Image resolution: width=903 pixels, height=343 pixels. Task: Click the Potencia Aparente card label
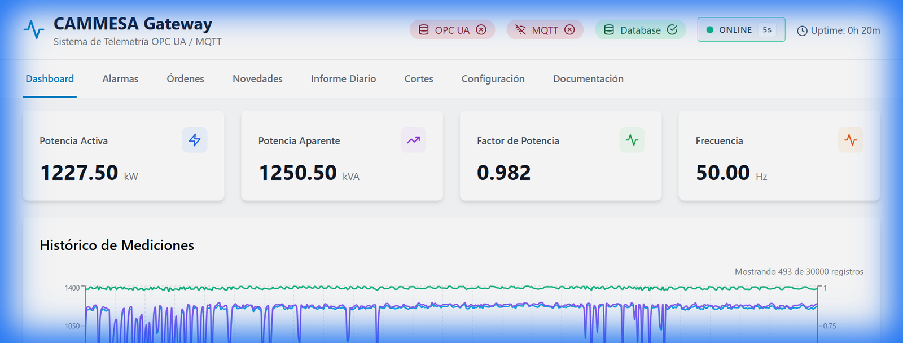[299, 141]
